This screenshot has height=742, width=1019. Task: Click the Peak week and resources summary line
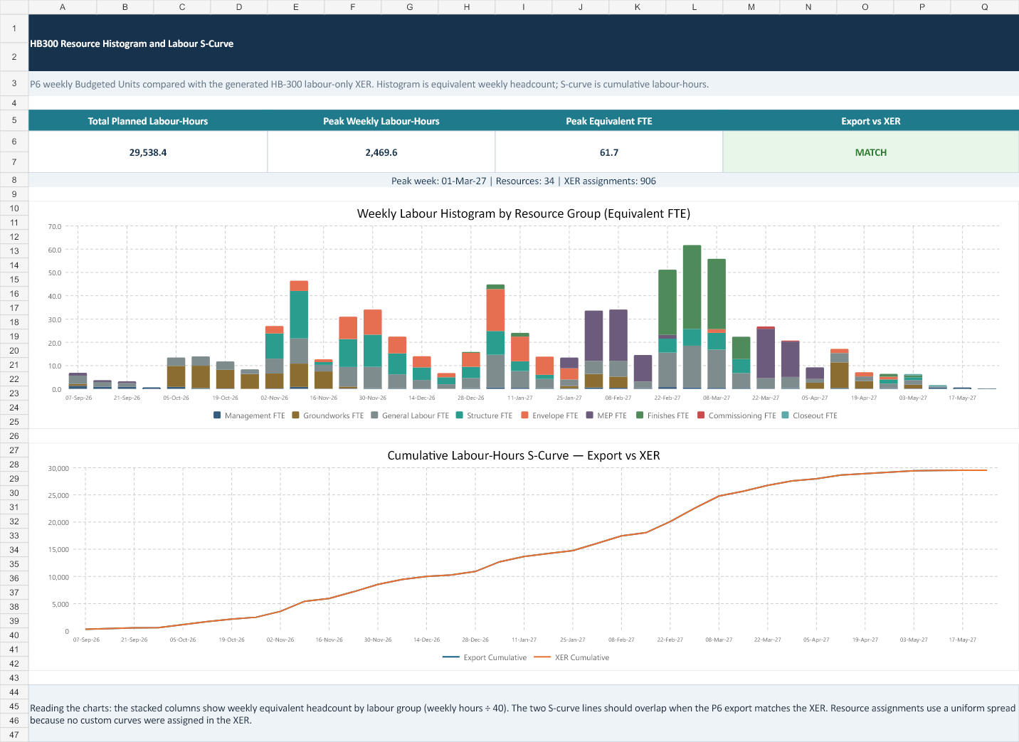(x=524, y=181)
